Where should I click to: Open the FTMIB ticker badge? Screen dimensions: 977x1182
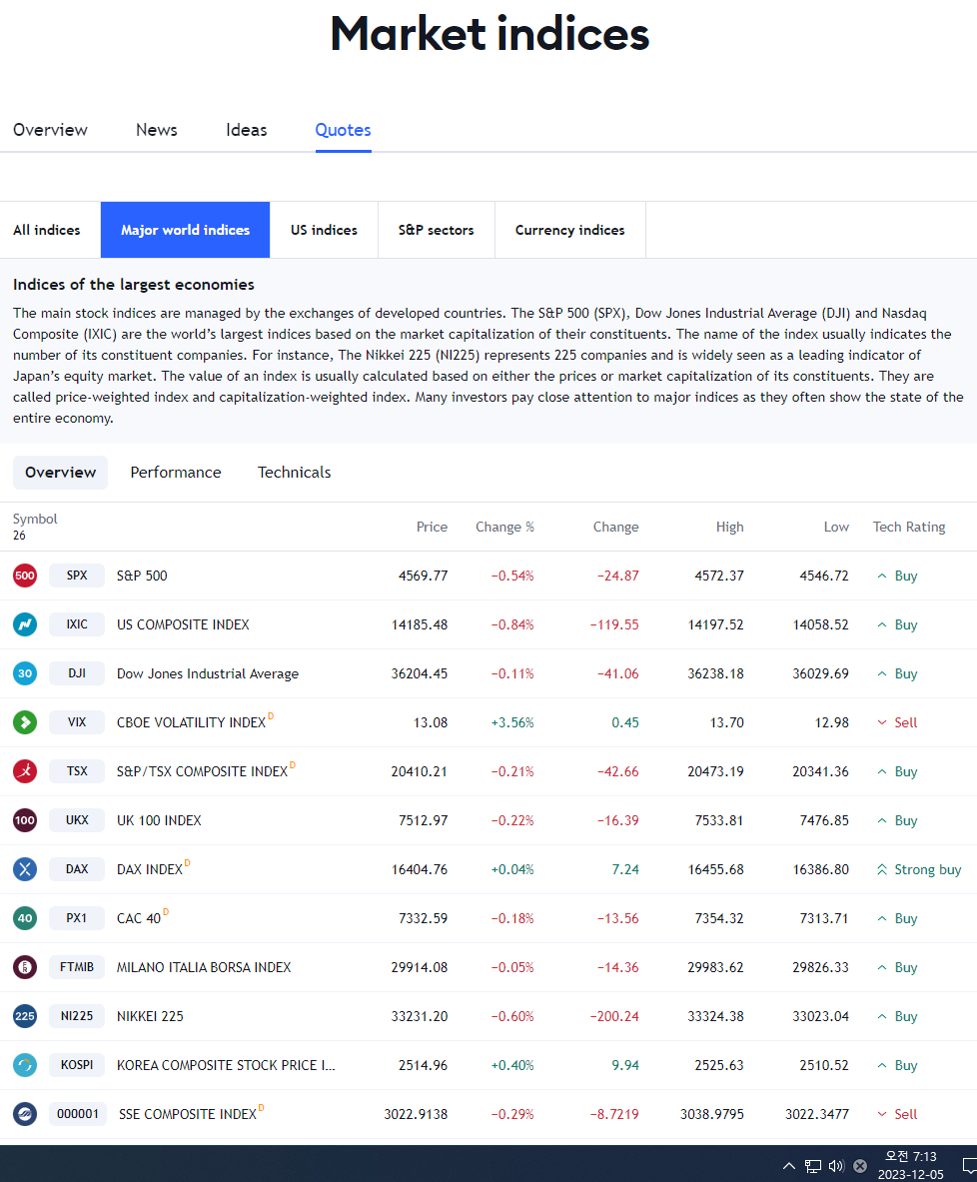click(77, 967)
